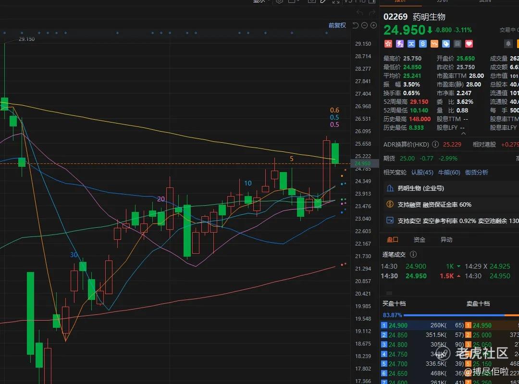Click the chart icon for 支持卖空

point(390,221)
